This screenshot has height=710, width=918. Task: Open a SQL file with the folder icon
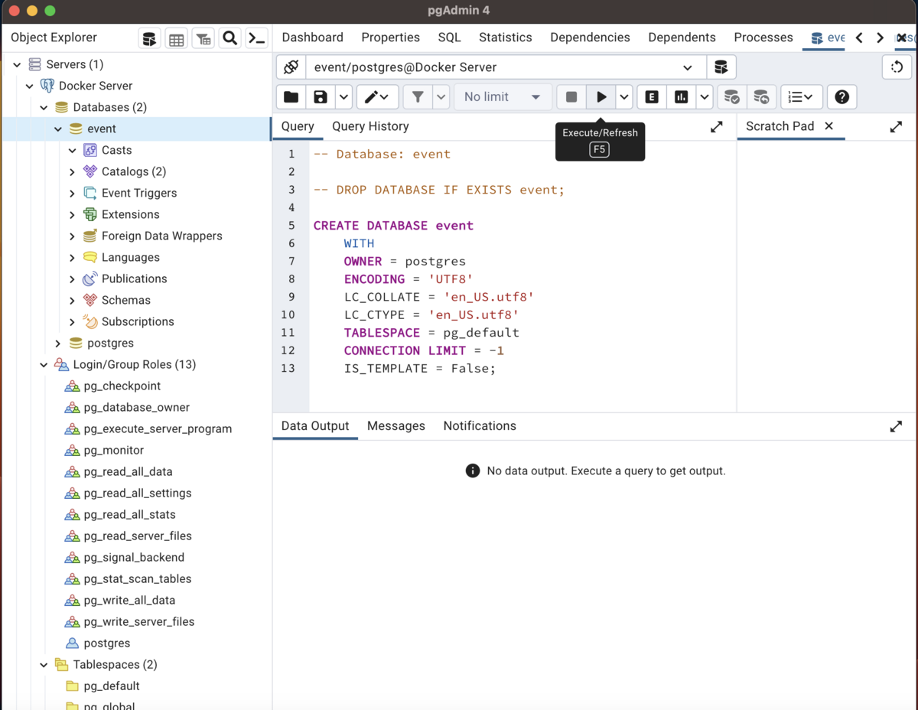coord(291,97)
